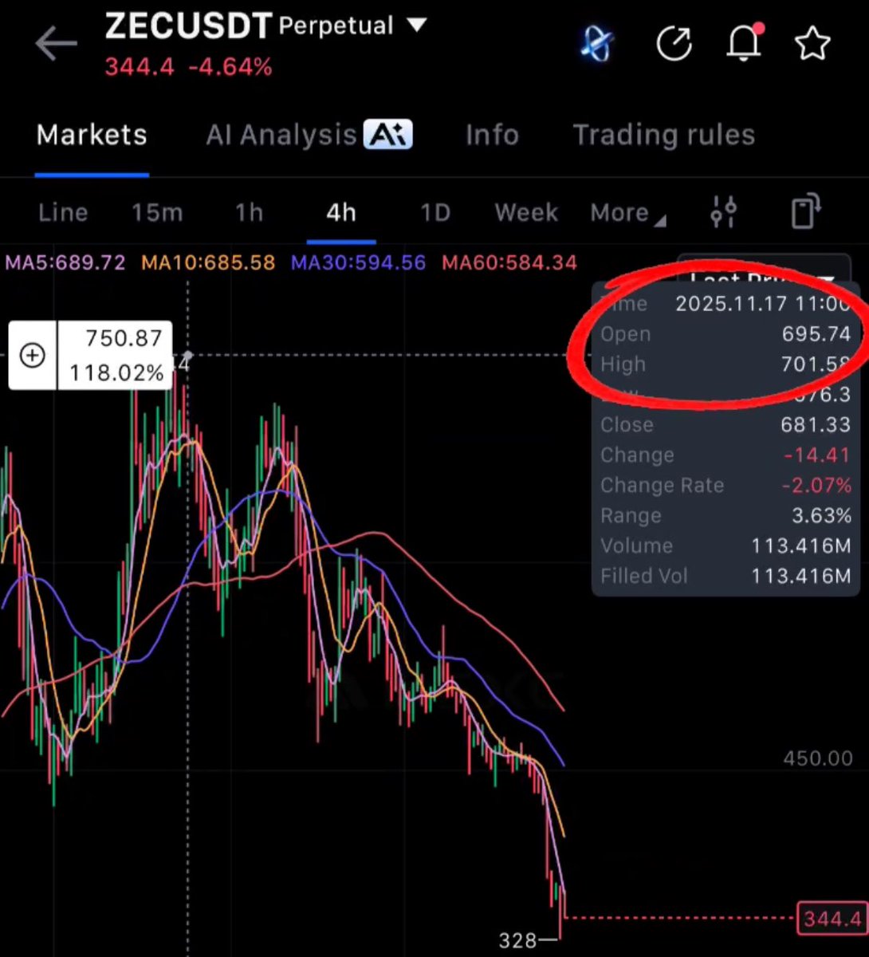Open the Trading rules tab
This screenshot has height=957, width=869.
pyautogui.click(x=664, y=135)
